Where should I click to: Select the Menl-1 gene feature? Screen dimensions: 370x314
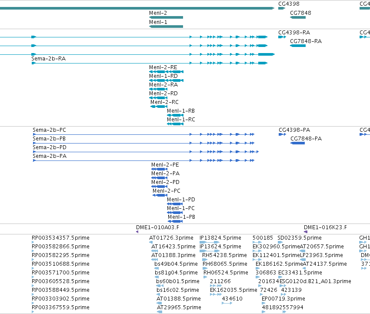(166, 27)
